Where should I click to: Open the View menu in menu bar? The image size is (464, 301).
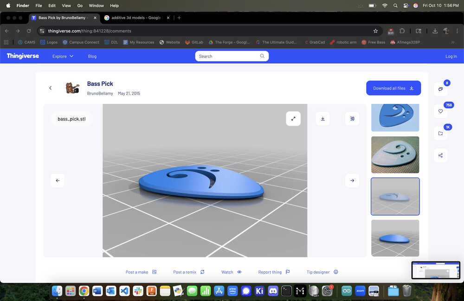(x=66, y=6)
